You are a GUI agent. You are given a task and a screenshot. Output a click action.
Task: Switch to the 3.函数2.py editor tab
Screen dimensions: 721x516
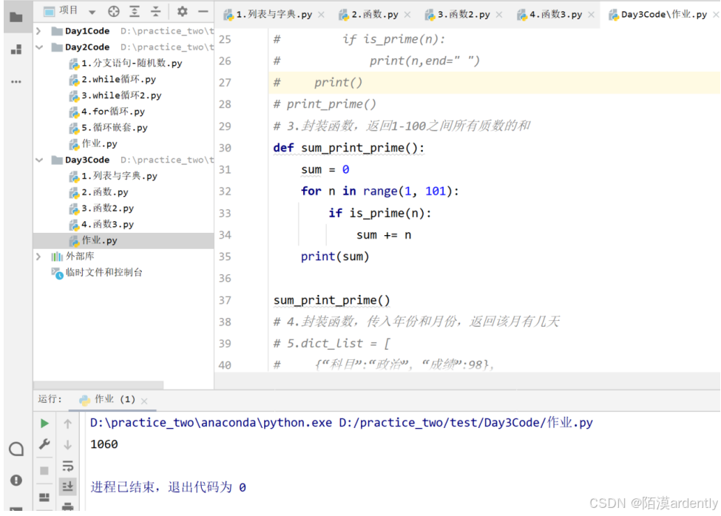(x=464, y=15)
